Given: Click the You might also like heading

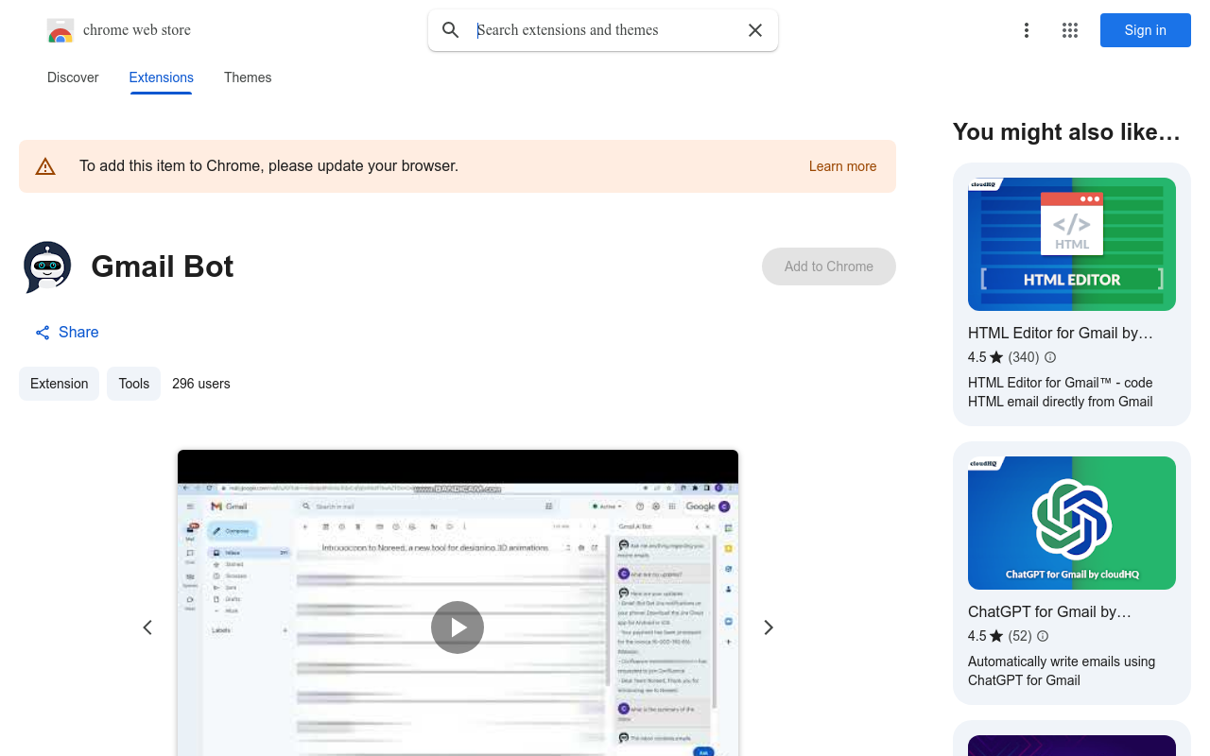Looking at the screenshot, I should click(x=1067, y=132).
